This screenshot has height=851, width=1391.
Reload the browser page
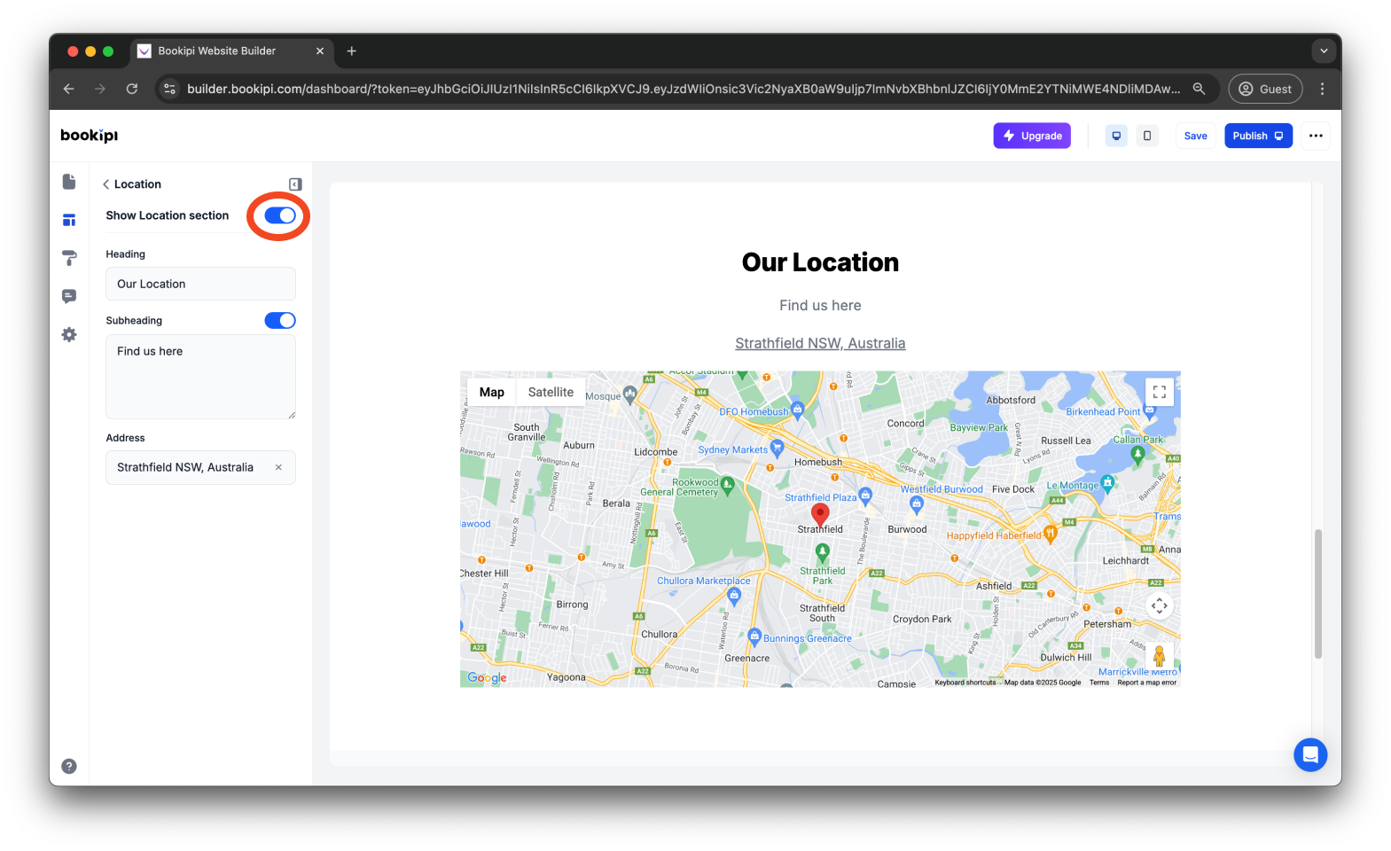132,89
